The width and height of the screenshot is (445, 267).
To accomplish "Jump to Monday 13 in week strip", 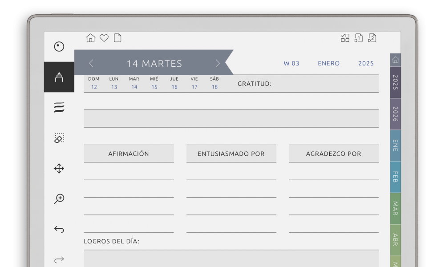I will click(x=114, y=87).
